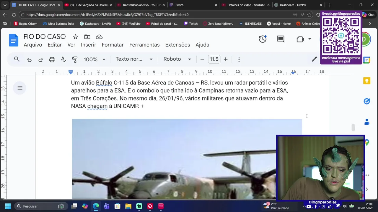Image resolution: width=378 pixels, height=212 pixels.
Task: Bookmark this page with star icon
Action: coord(309,15)
